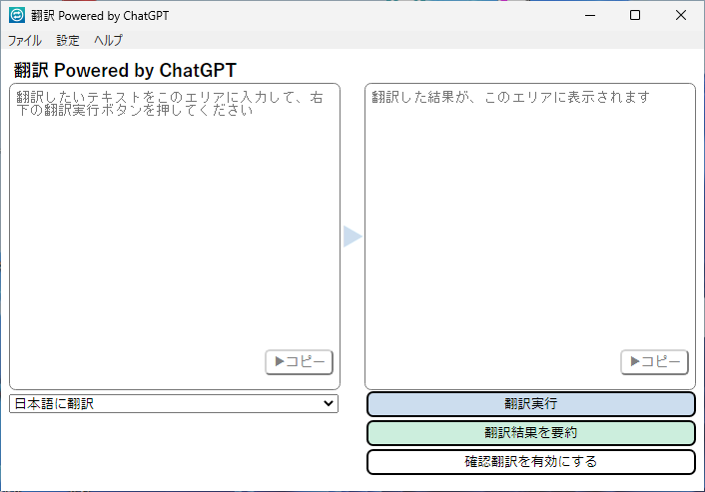This screenshot has height=492, width=705.
Task: Toggle 確認翻訳を有効にする
Action: pyautogui.click(x=531, y=461)
